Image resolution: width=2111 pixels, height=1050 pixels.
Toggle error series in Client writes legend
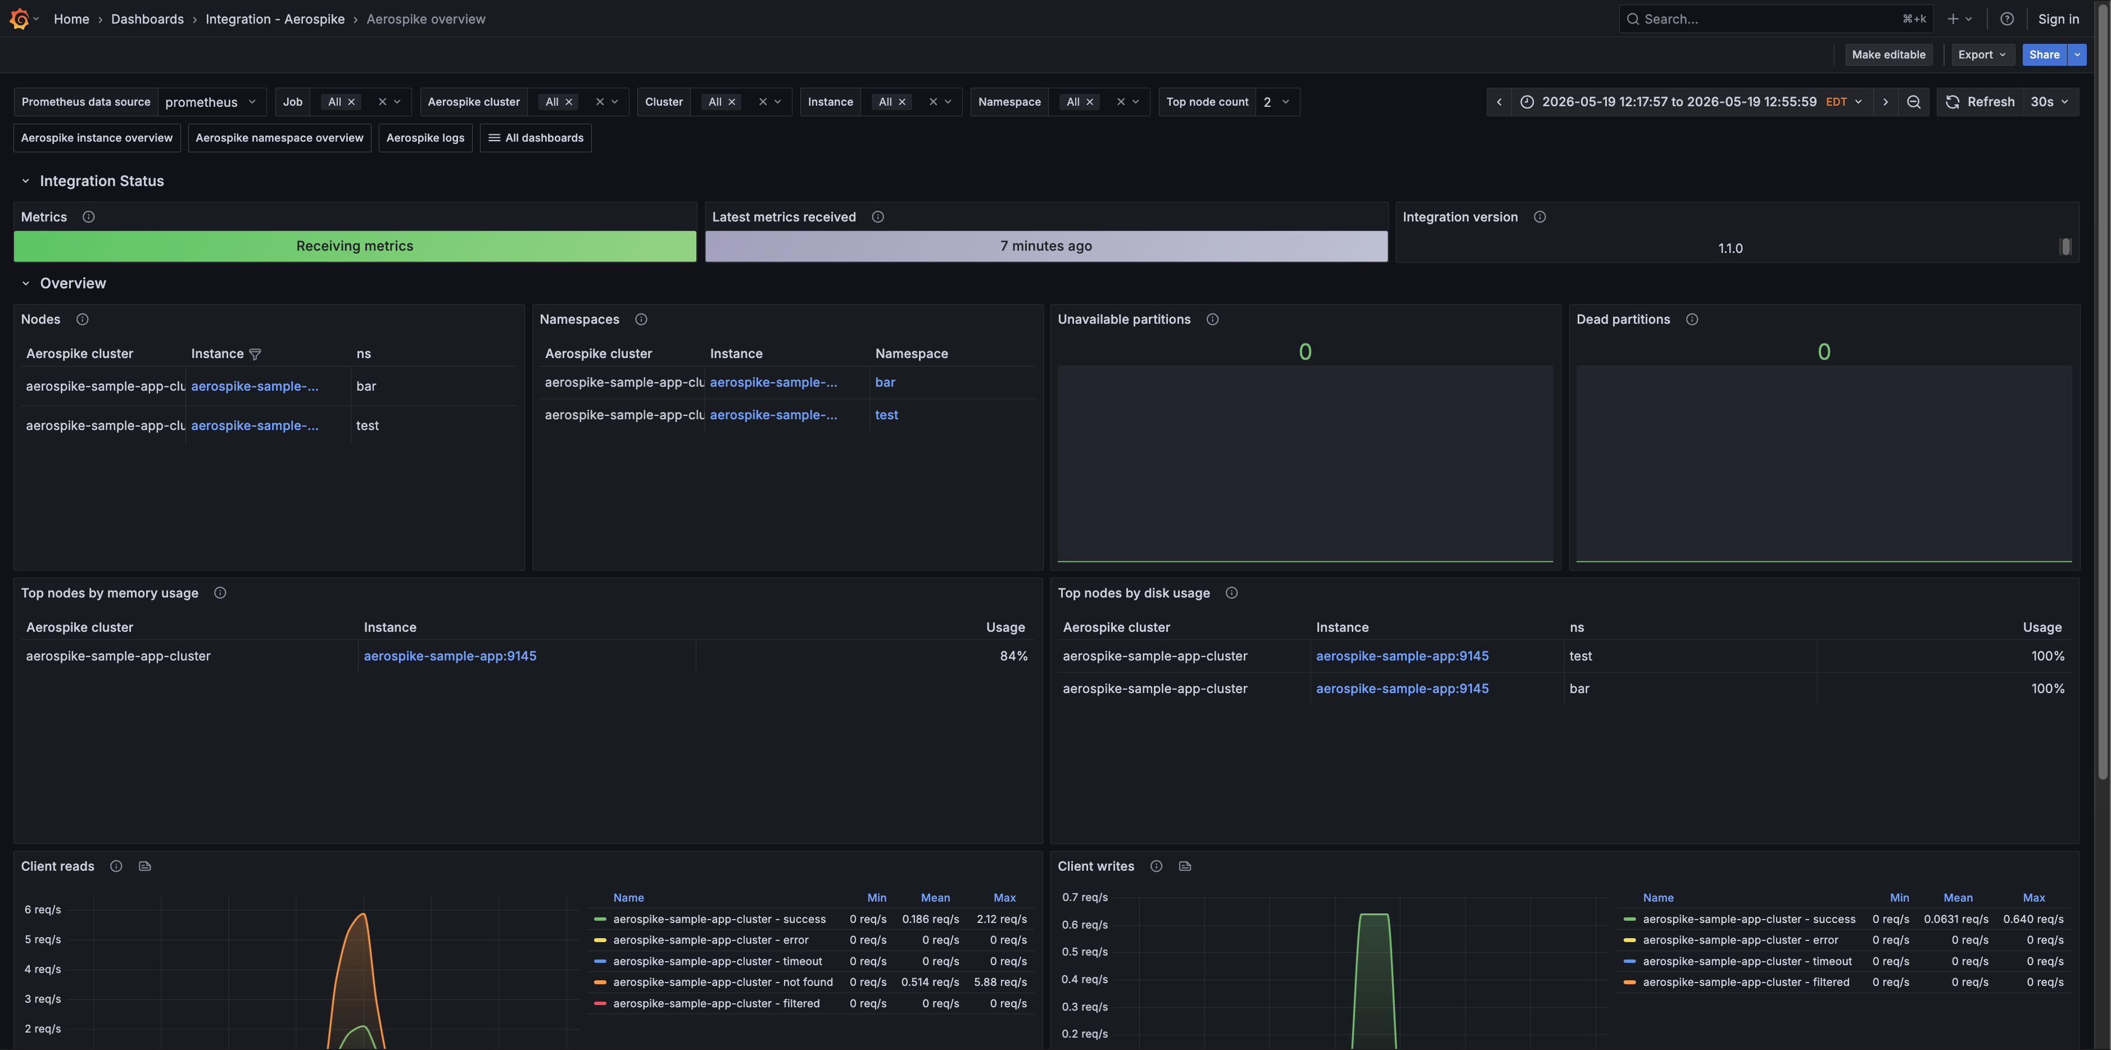pos(1741,940)
